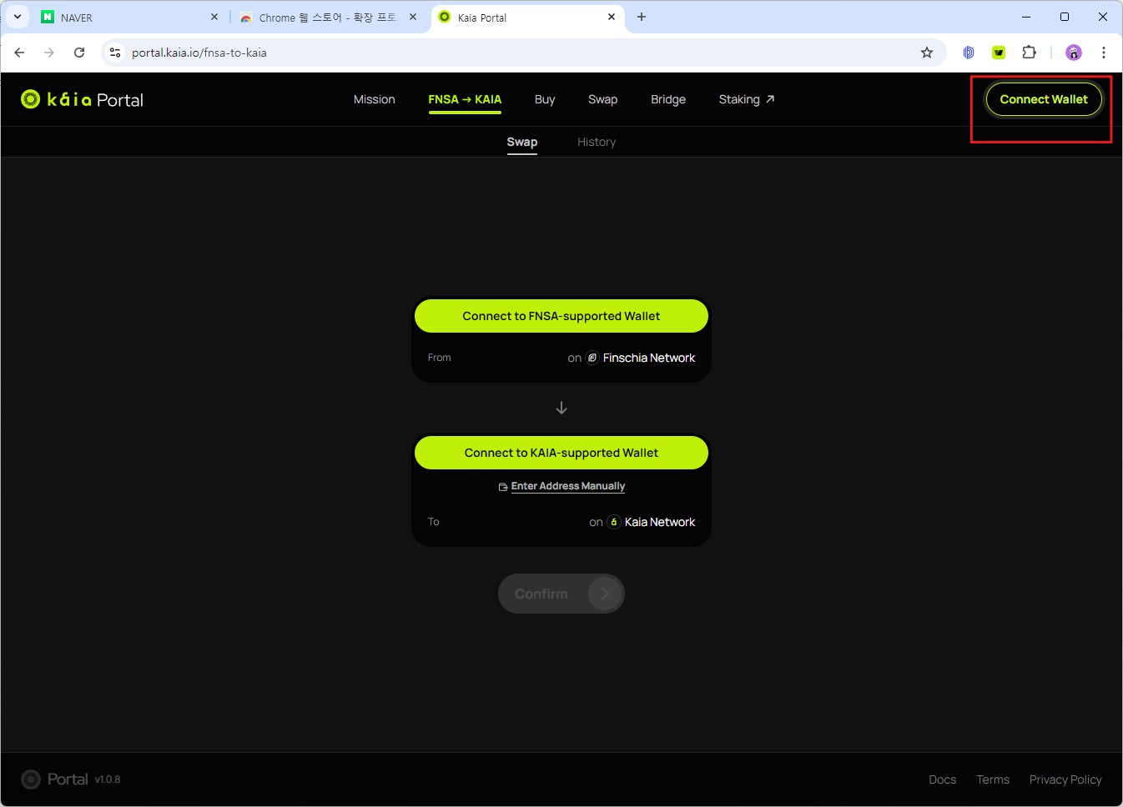Minimize the browser window

(x=1026, y=17)
